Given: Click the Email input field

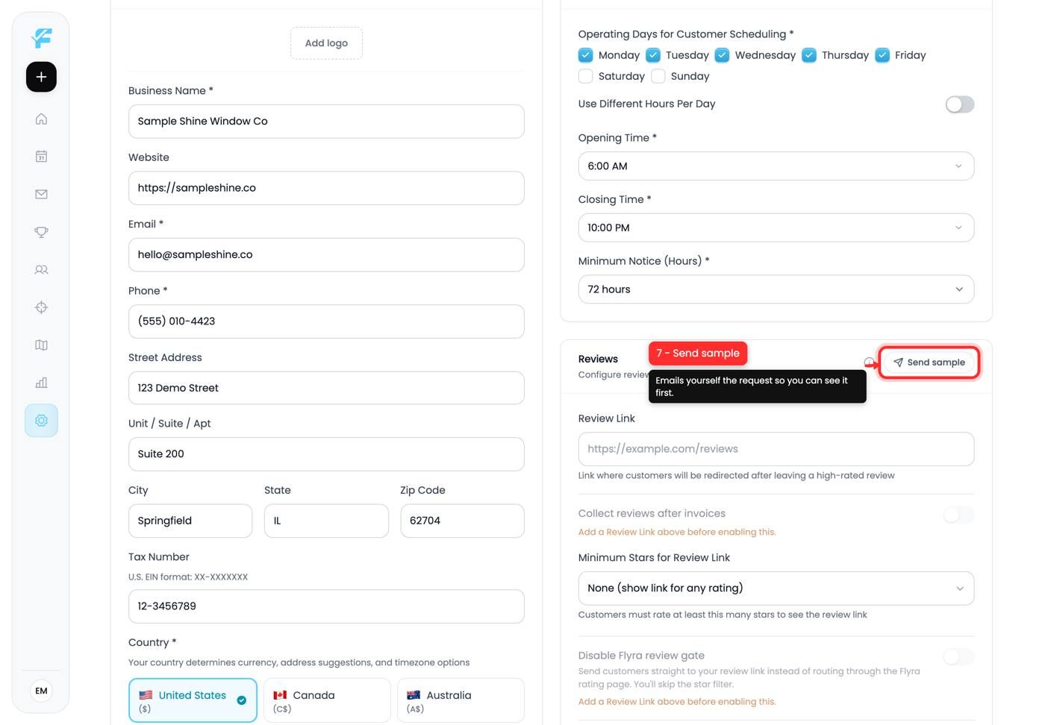Looking at the screenshot, I should [326, 255].
